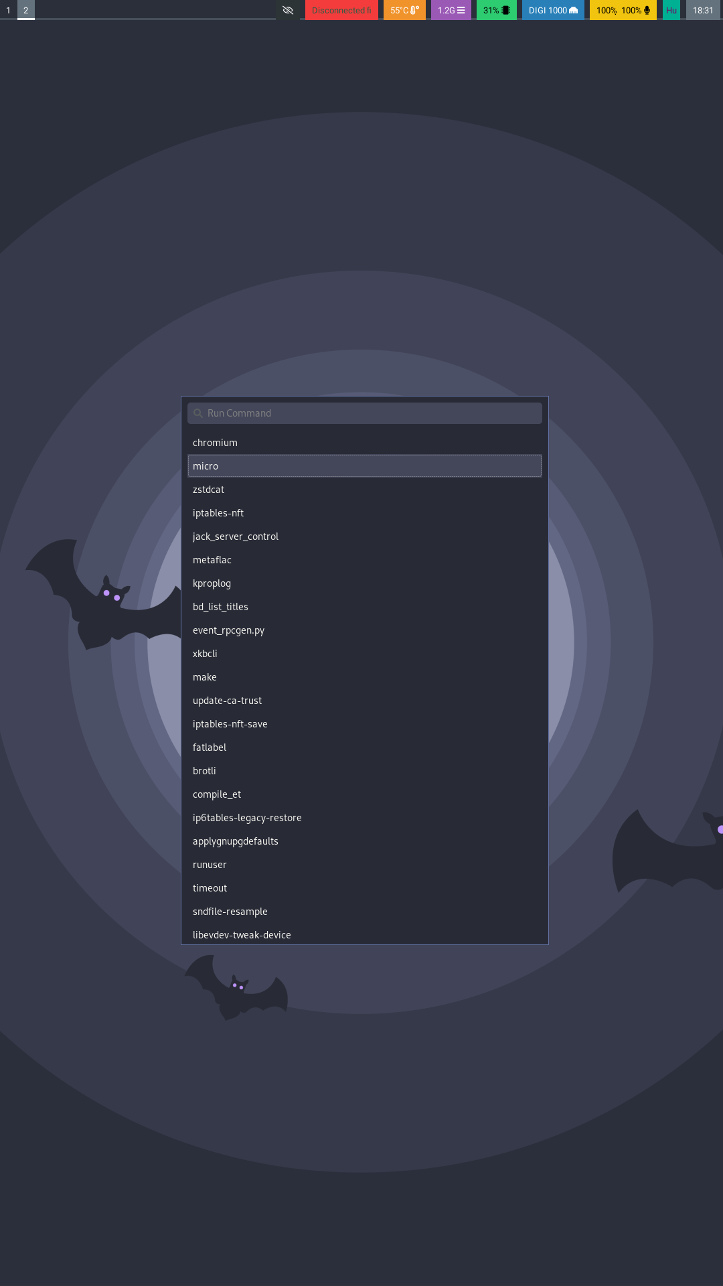Image resolution: width=723 pixels, height=1286 pixels.
Task: Pick xkbcli from the list
Action: 365,654
